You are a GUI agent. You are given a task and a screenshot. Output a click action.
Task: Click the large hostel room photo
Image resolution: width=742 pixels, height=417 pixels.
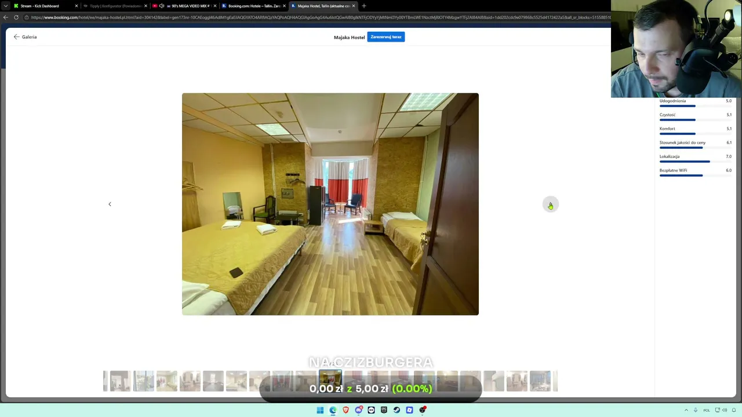click(330, 204)
